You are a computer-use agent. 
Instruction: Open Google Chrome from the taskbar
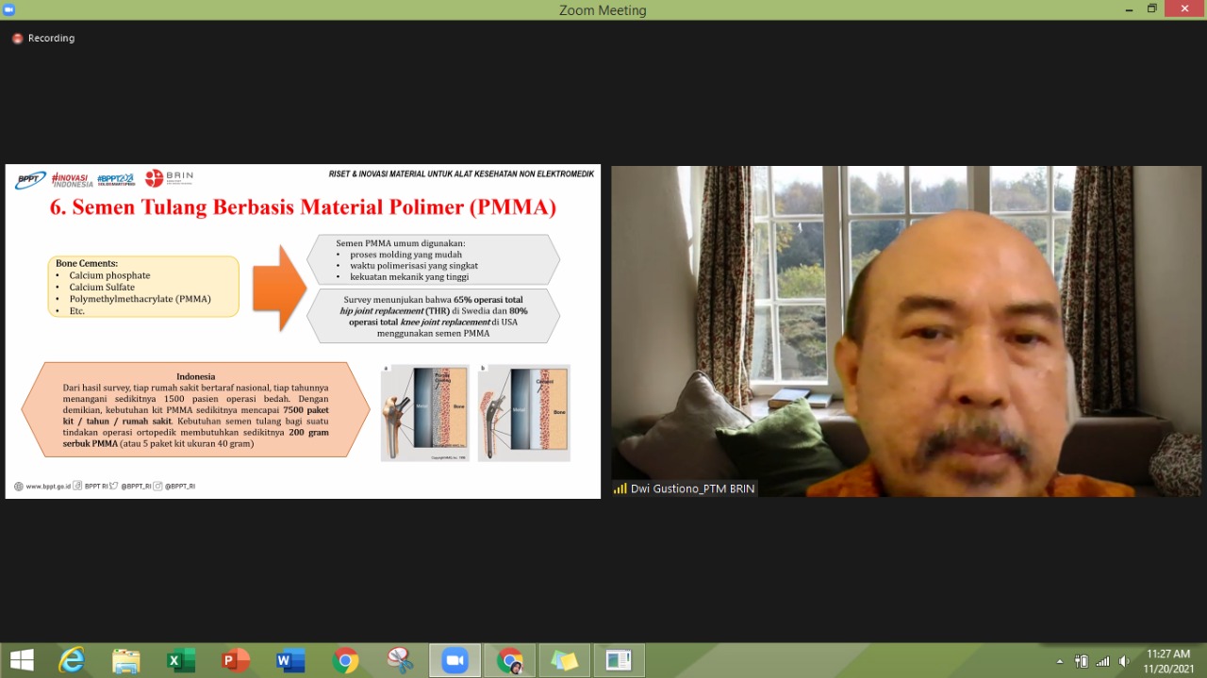(345, 660)
